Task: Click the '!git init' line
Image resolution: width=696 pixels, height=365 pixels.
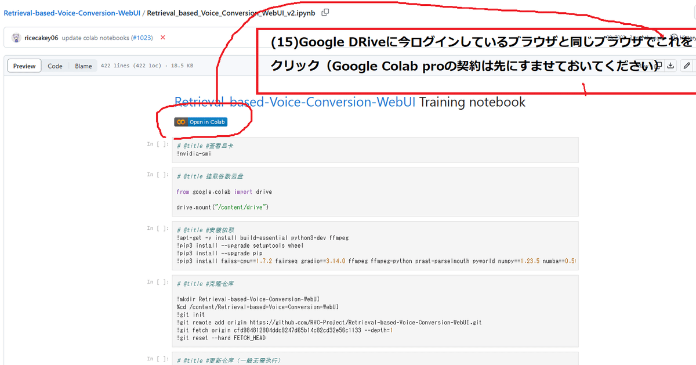Action: click(x=191, y=315)
